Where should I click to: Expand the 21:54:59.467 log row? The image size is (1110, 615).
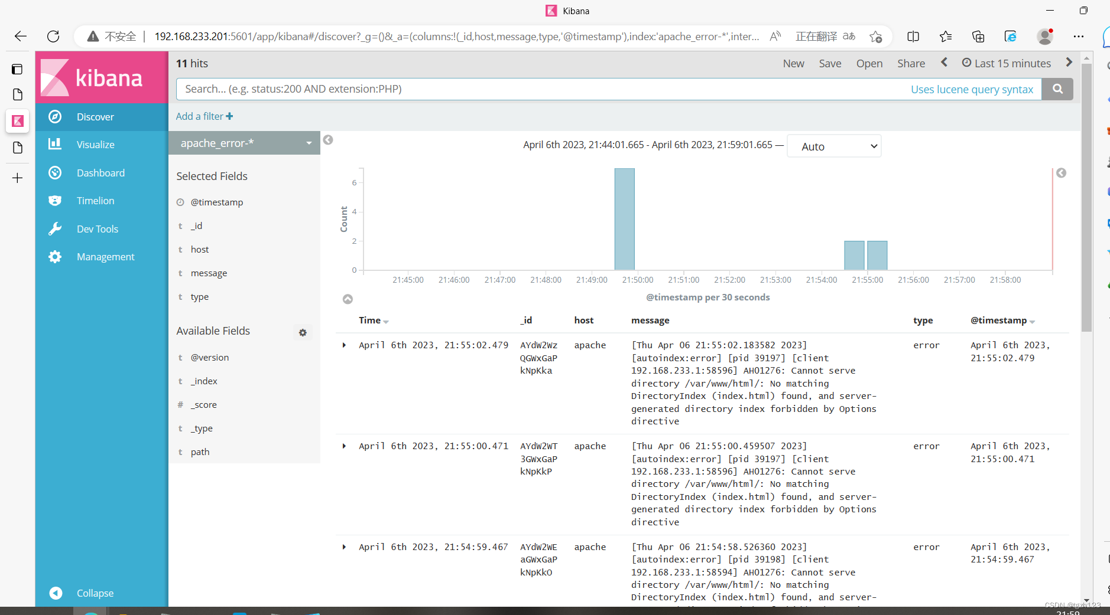pos(344,547)
